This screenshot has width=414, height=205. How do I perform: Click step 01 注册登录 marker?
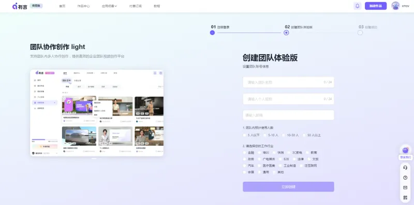212,33
